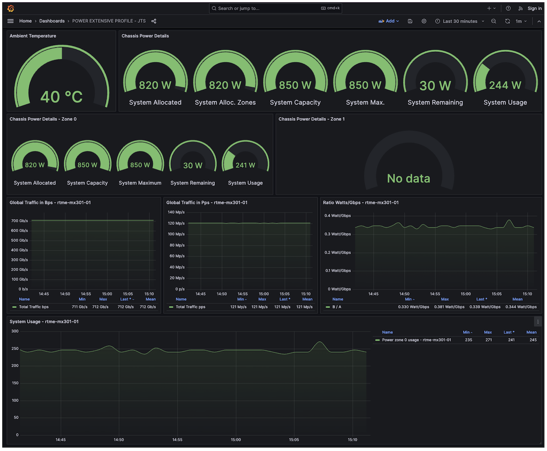The width and height of the screenshot is (547, 451).
Task: Change the 1m auto-refresh interval
Action: 520,21
